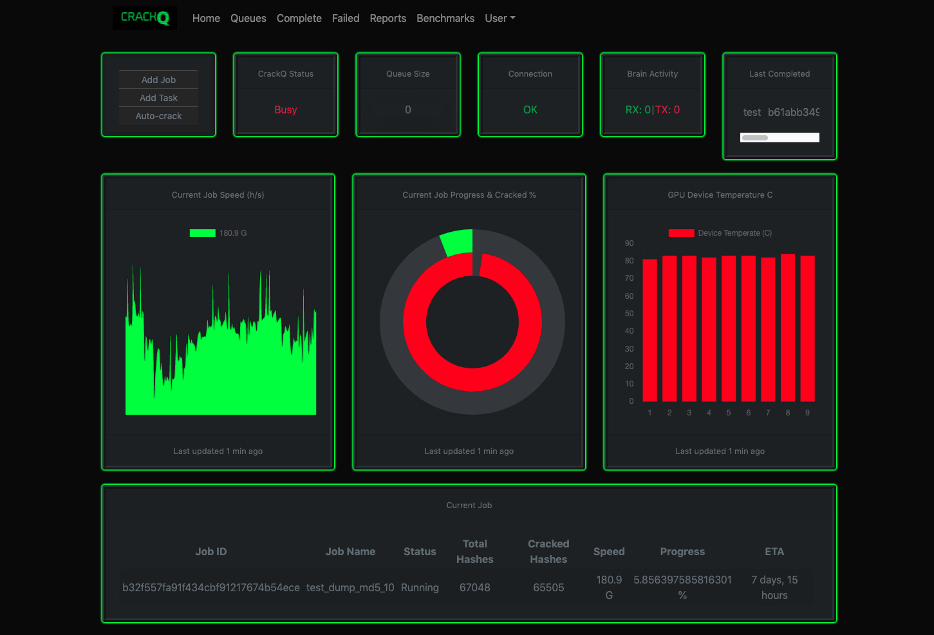
Task: Open the Queues page
Action: [248, 18]
